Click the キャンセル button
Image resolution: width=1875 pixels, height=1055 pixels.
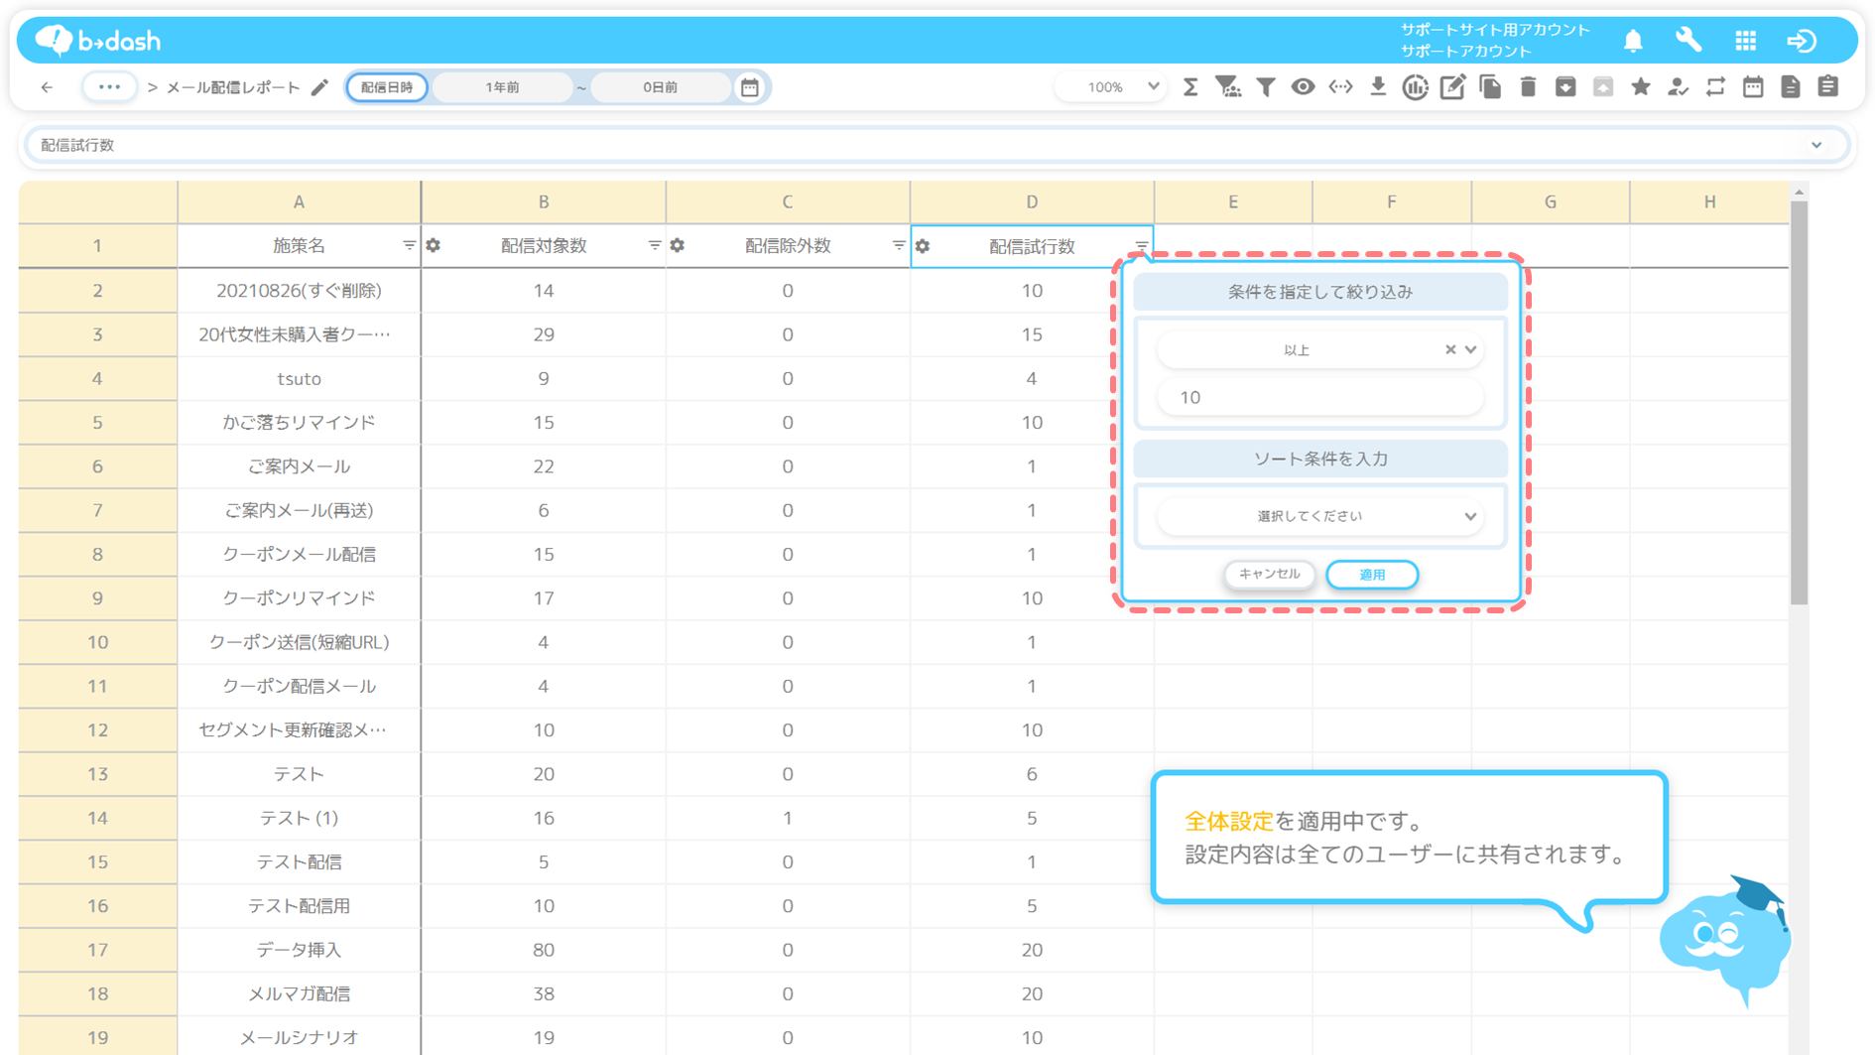[x=1269, y=574]
